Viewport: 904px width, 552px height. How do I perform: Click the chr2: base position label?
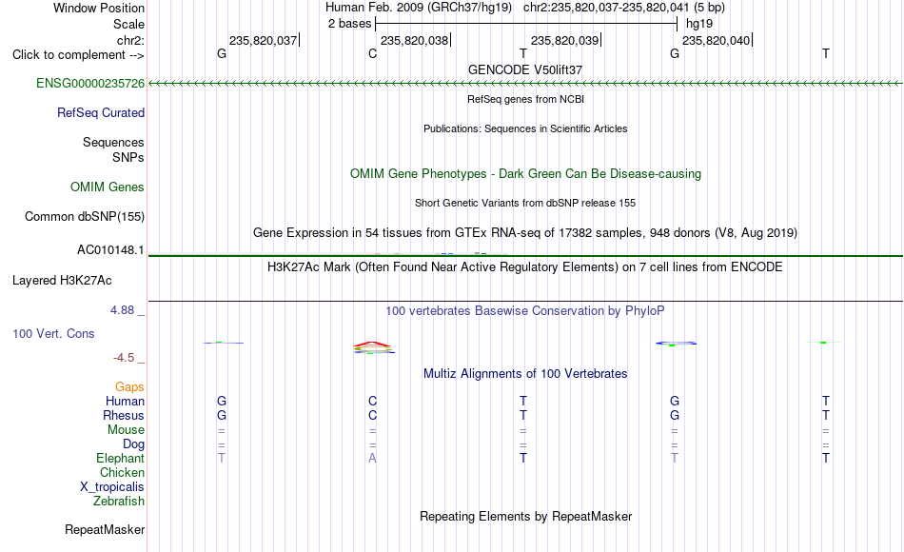click(x=131, y=40)
